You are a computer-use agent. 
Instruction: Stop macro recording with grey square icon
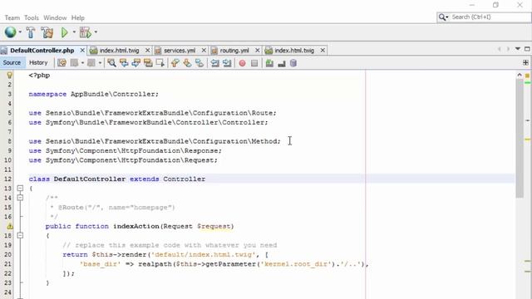254,63
